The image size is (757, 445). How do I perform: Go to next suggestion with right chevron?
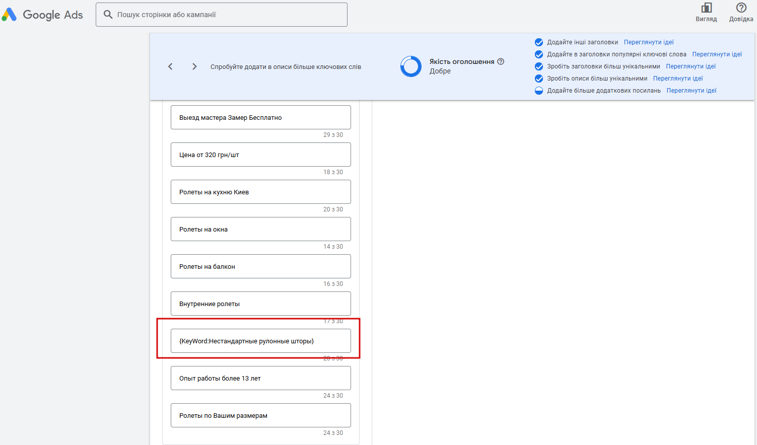(x=194, y=66)
